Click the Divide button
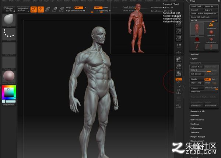 197,79
